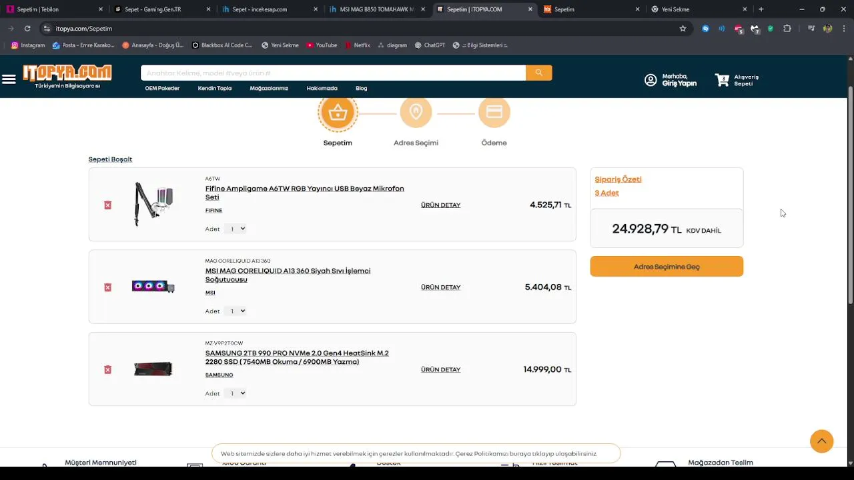Open the diagram bookmark
The height and width of the screenshot is (480, 854).
point(392,45)
